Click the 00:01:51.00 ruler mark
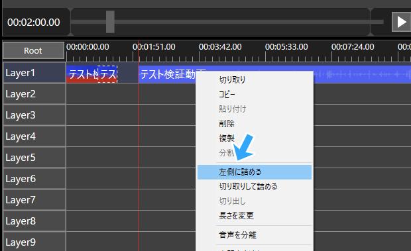This screenshot has height=251, width=411. [154, 47]
